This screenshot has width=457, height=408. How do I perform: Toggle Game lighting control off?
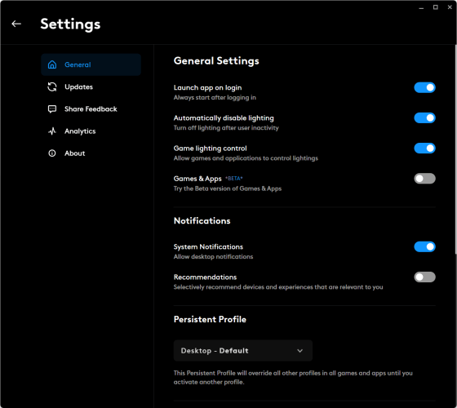[424, 148]
